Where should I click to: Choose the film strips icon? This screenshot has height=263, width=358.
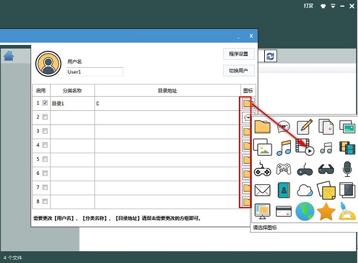[x=347, y=148]
